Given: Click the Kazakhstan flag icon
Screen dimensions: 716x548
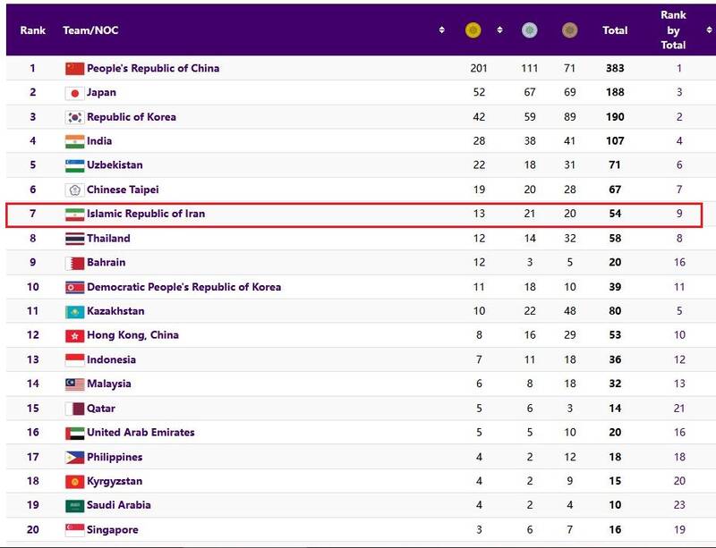Looking at the screenshot, I should tap(74, 312).
